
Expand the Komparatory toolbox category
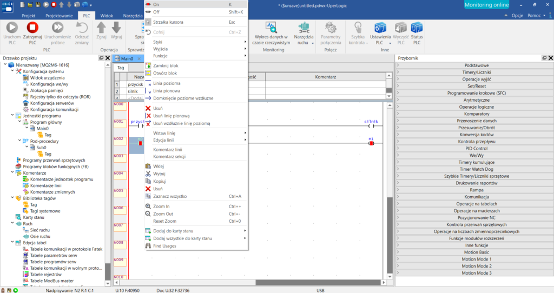[474, 114]
